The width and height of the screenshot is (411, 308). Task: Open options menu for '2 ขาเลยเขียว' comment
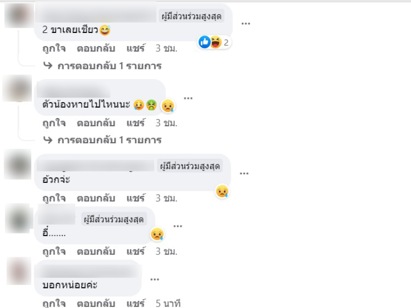[x=246, y=24]
